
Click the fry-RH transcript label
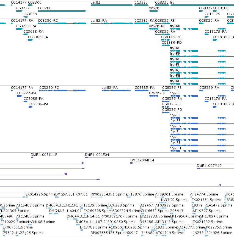tap(175, 81)
